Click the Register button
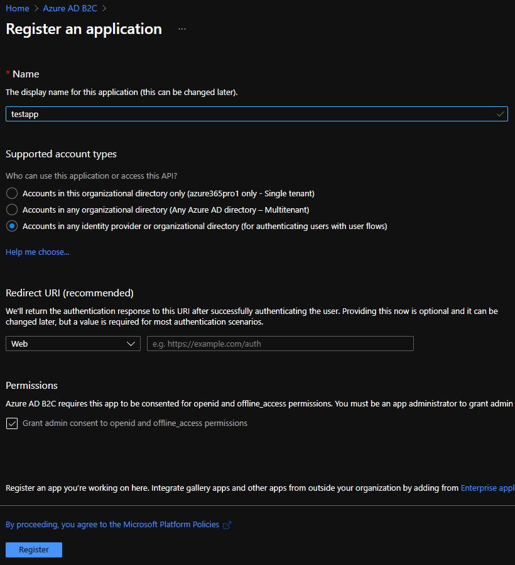Image resolution: width=515 pixels, height=565 pixels. pos(34,549)
